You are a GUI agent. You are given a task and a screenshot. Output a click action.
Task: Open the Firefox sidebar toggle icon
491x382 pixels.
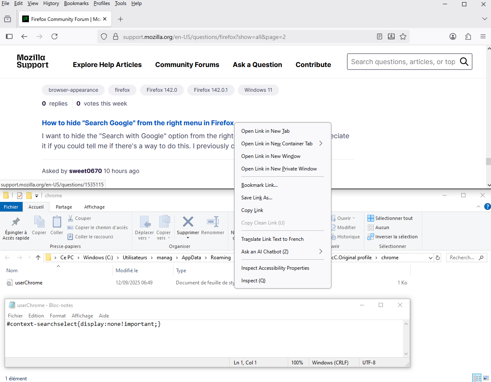(x=9, y=36)
